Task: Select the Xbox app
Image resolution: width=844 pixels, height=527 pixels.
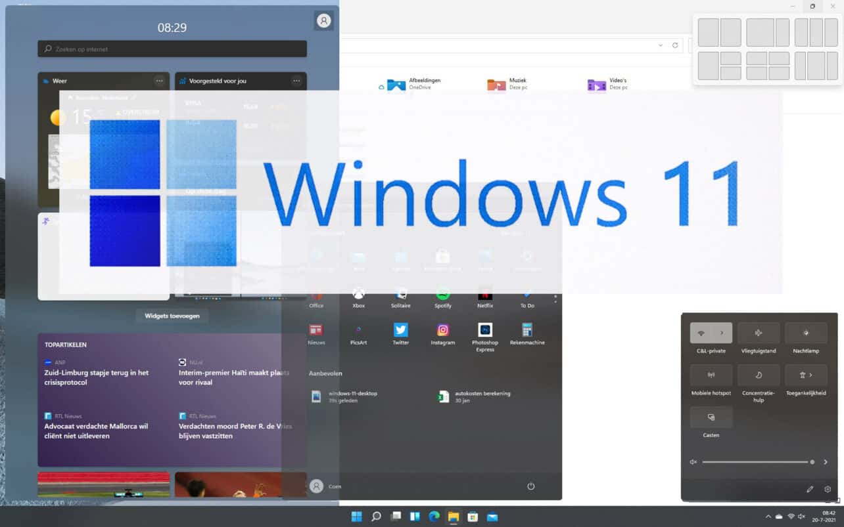Action: [358, 295]
